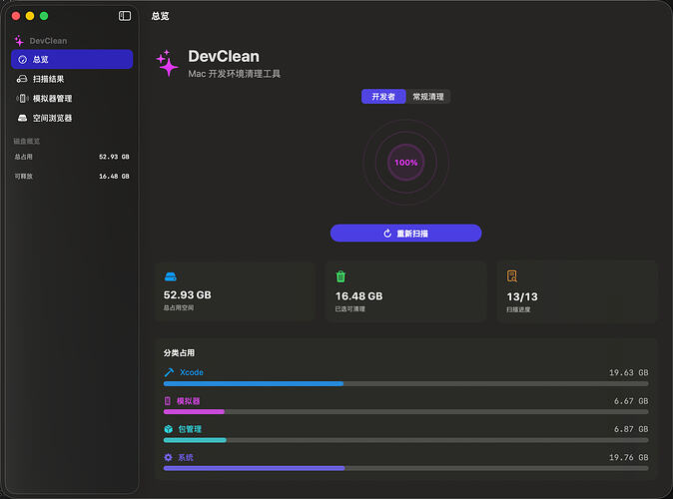
Task: Click the sidebar 总占用 52.93 GB row
Action: (72, 157)
